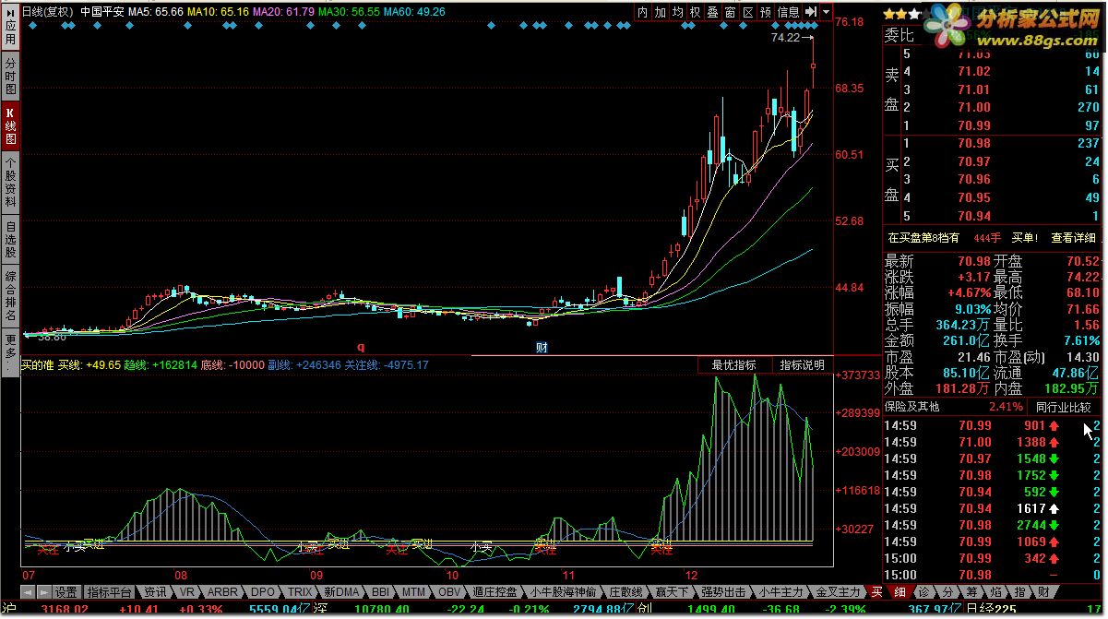1108x619 pixels.
Task: Select the 资讯 tab
Action: click(155, 592)
